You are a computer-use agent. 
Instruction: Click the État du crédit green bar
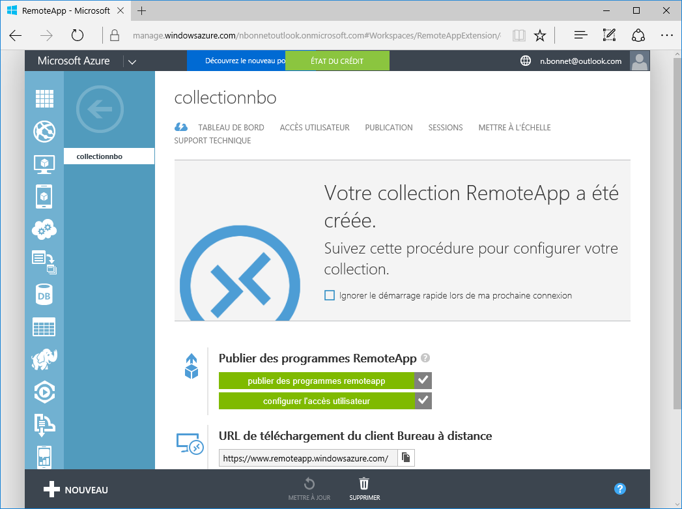coord(337,61)
